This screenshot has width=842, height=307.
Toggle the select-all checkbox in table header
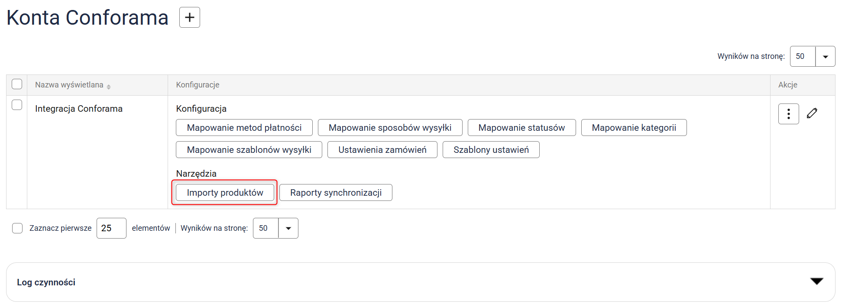[x=17, y=84]
